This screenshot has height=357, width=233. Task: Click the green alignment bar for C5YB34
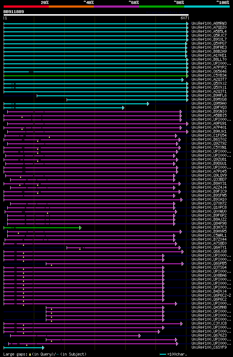click(96, 76)
